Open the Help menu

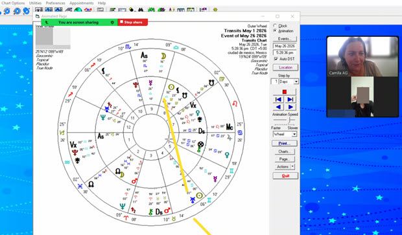(102, 3)
